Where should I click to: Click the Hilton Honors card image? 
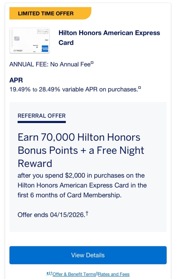[29, 40]
